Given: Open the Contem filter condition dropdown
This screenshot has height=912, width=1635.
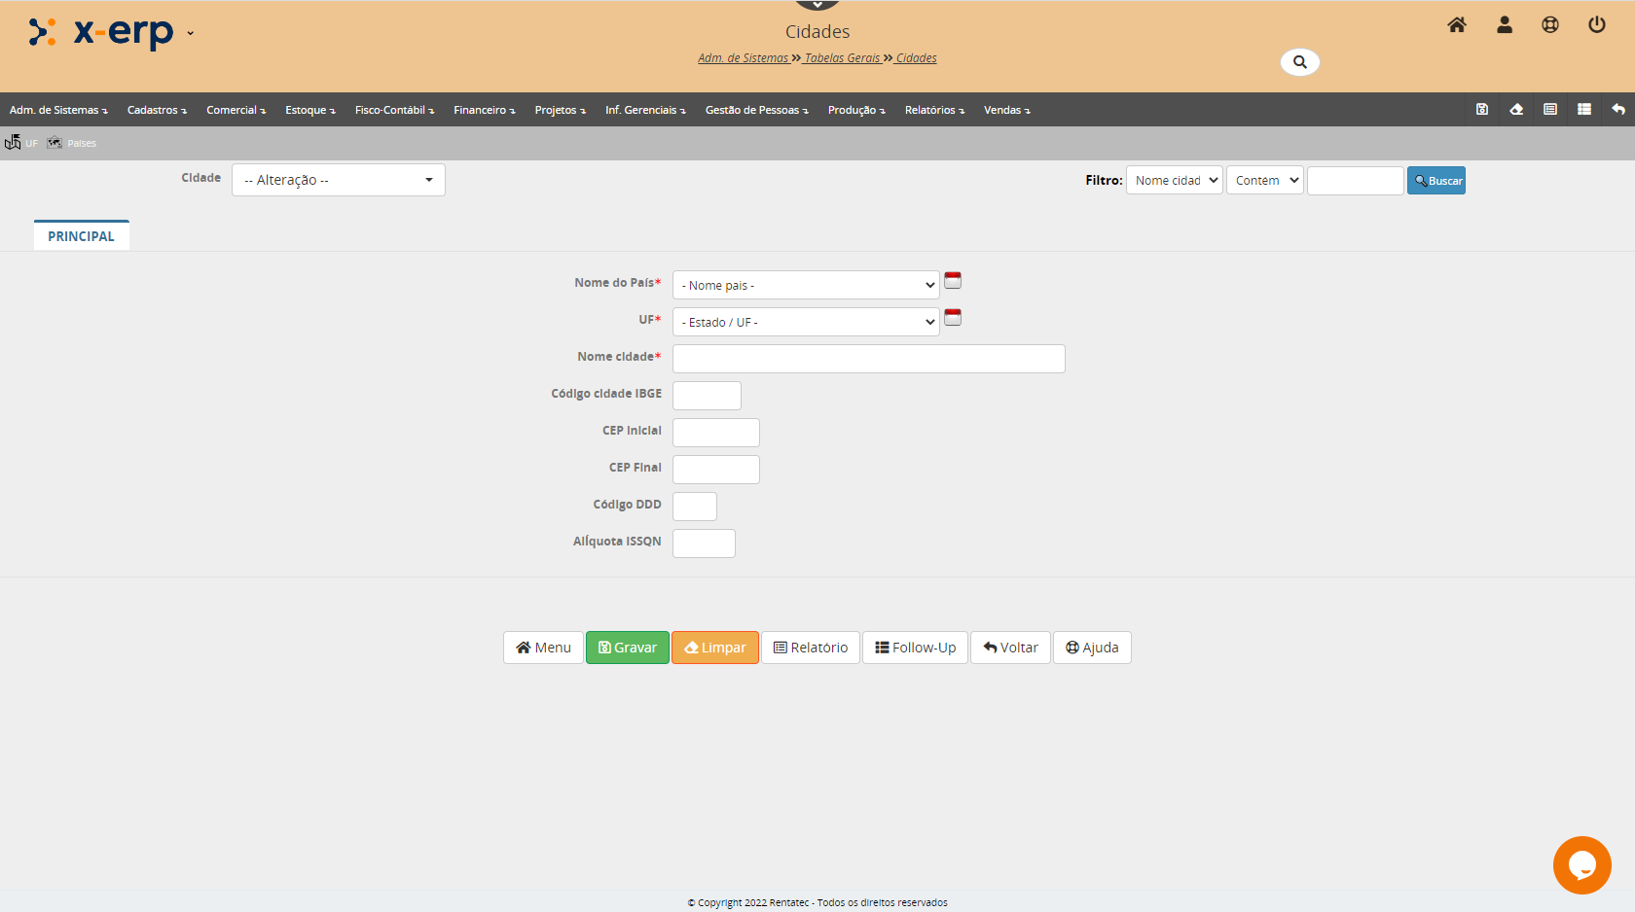Looking at the screenshot, I should (x=1264, y=181).
